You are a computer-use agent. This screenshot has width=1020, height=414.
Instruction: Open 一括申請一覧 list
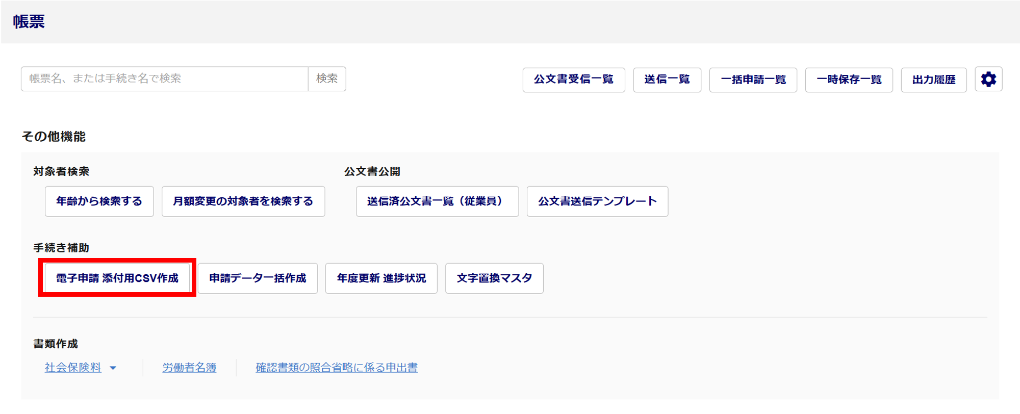click(x=753, y=80)
